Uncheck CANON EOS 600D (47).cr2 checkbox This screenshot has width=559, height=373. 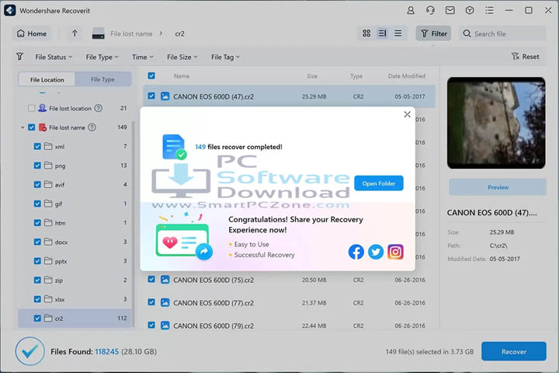pyautogui.click(x=151, y=96)
